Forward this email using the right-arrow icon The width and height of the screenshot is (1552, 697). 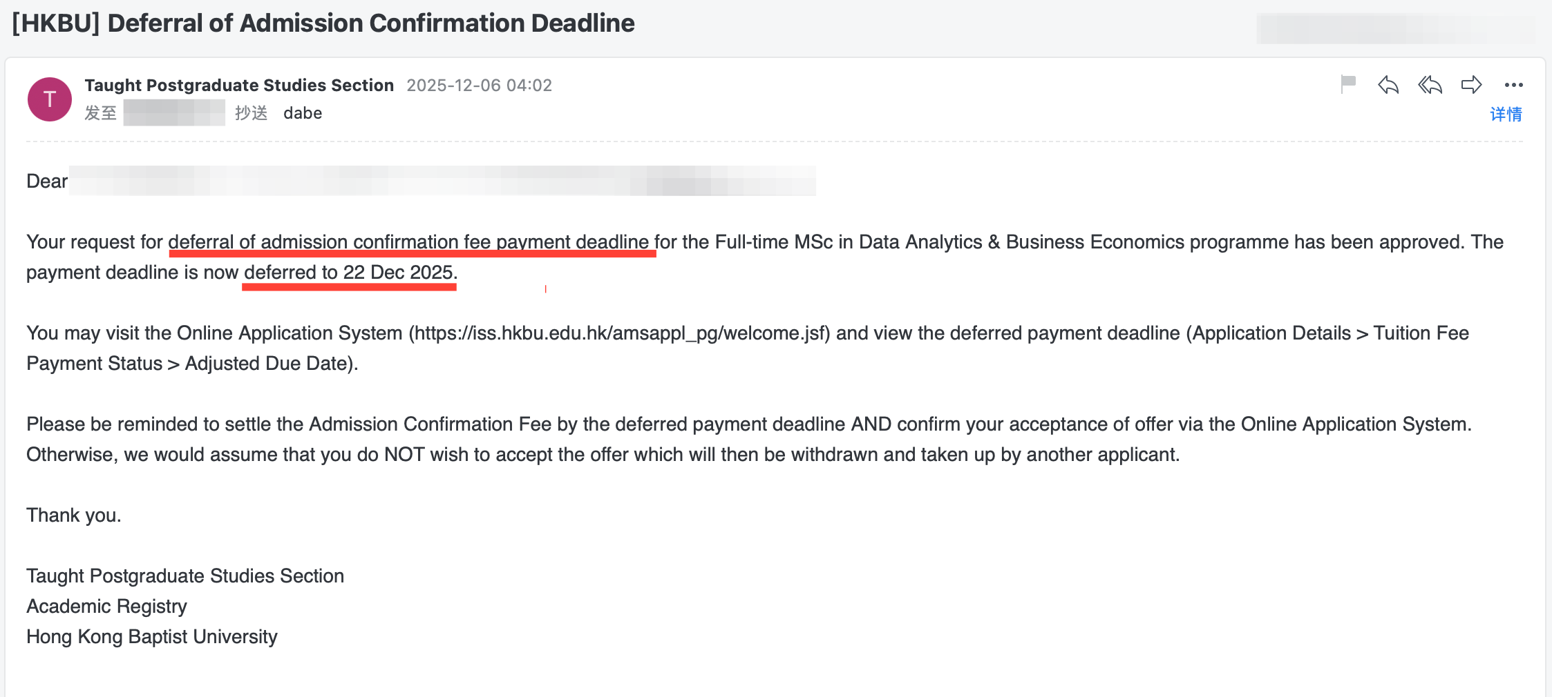[x=1471, y=85]
